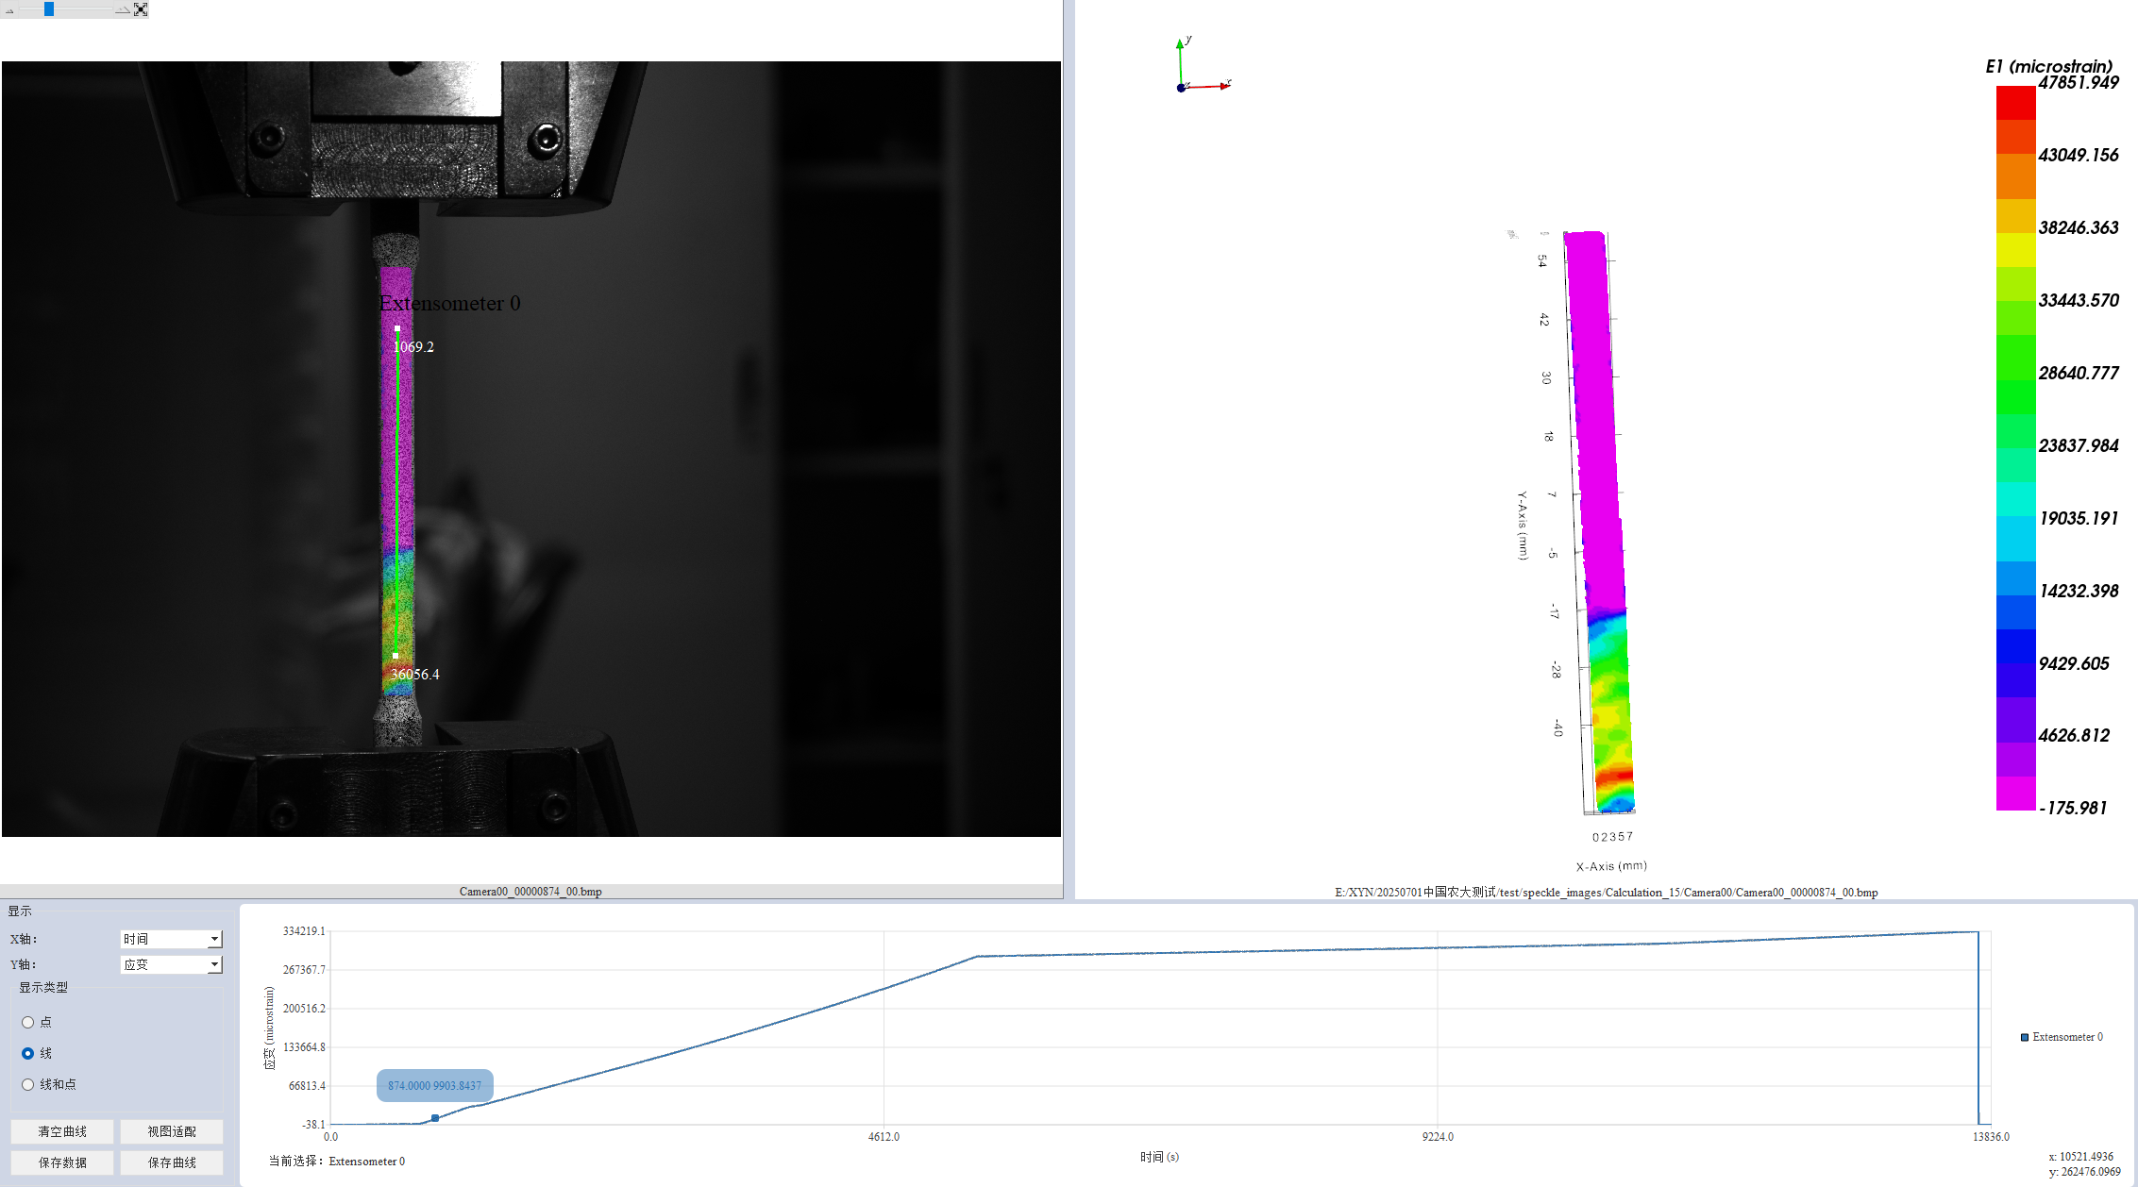
Task: Select the 线 display type radio
Action: [x=28, y=1053]
